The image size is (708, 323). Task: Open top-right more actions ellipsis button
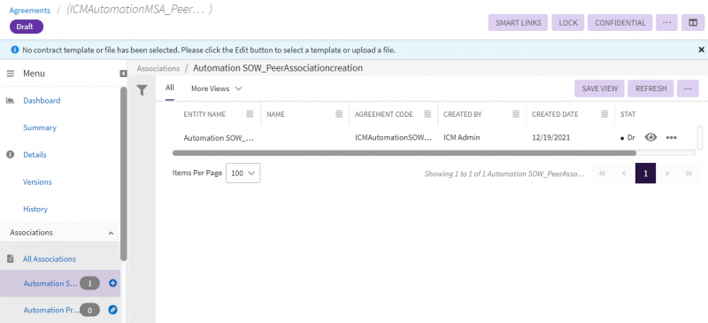point(666,23)
